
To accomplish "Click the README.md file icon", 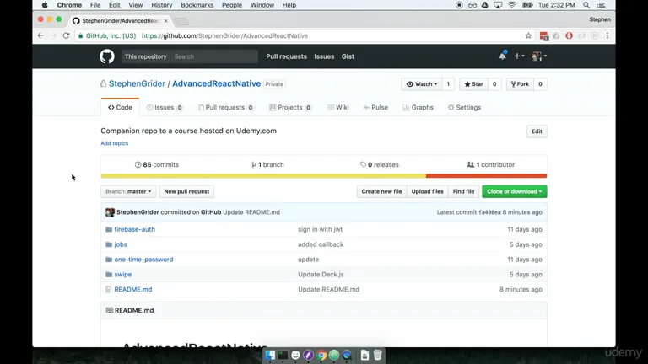I will [x=108, y=289].
